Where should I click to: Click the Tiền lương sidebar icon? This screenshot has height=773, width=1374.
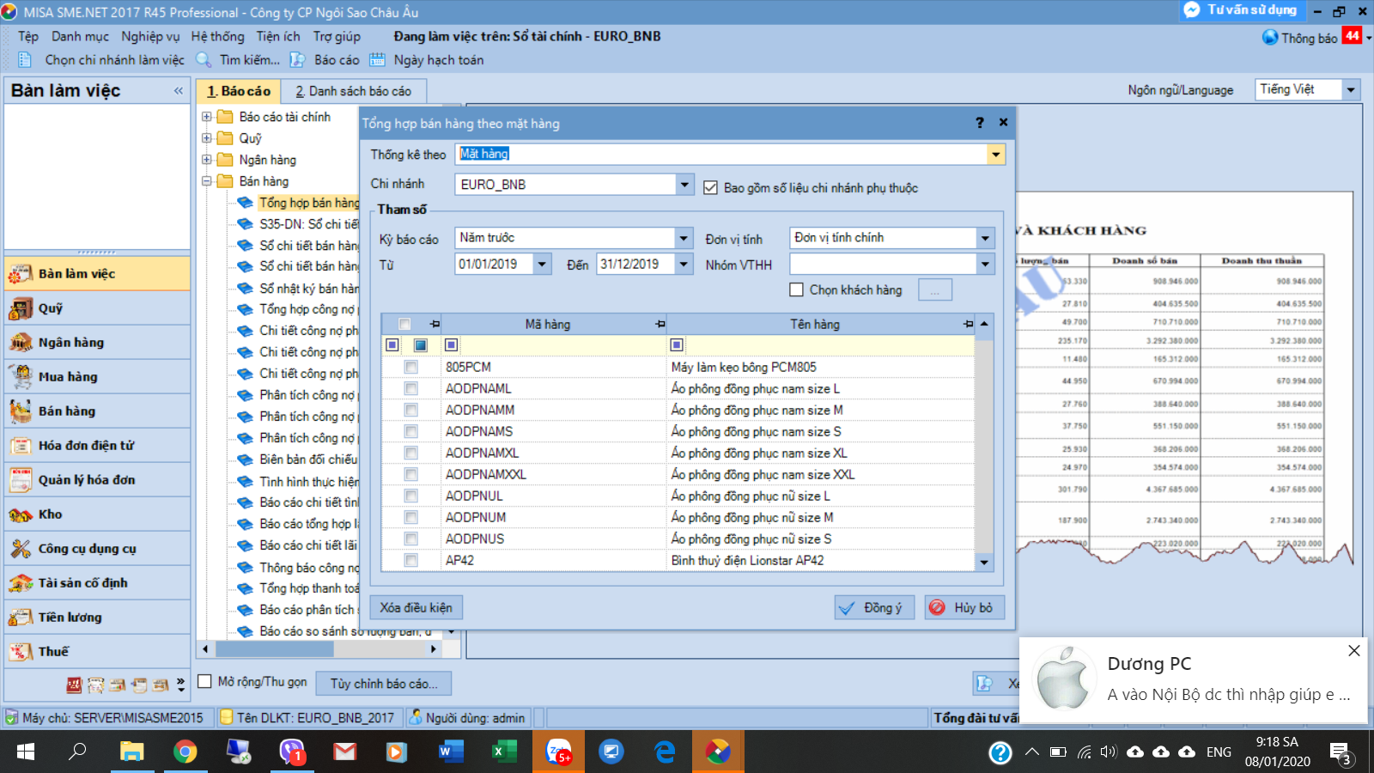click(21, 618)
